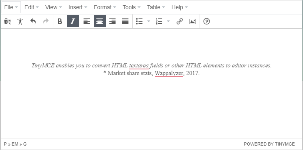This screenshot has width=303, height=150.
Task: Insert a link with the chain icon
Action: (x=180, y=21)
